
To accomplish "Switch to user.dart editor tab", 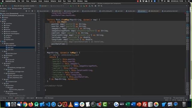I will pyautogui.click(x=120, y=11).
